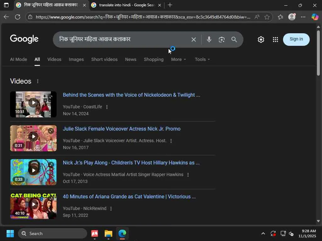Open Julie Slack Female Voiceover Actress link
Viewport: 322px width, 241px height.
coord(122,129)
